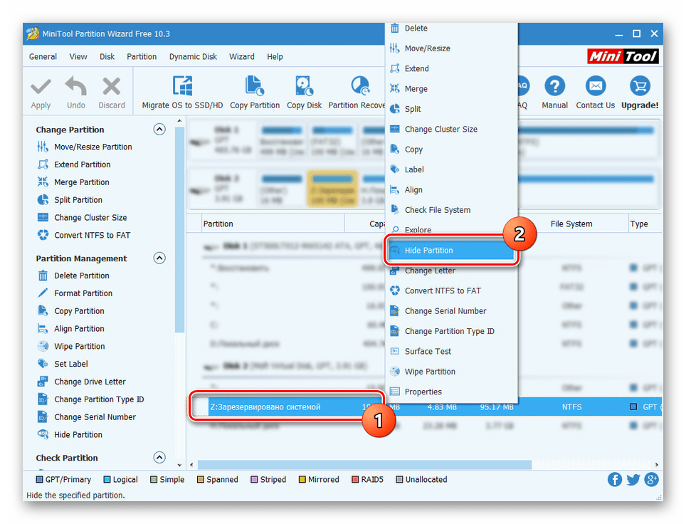Click the horizontal scrollbar in partition list
The image size is (686, 524).
pyautogui.click(x=364, y=464)
